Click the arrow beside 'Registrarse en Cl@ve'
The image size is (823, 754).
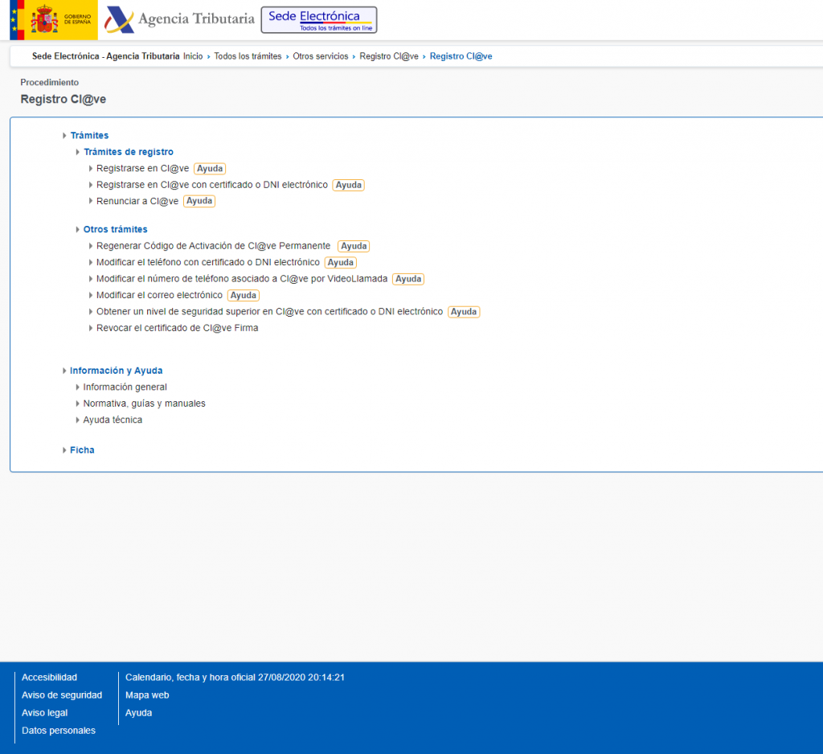pyautogui.click(x=91, y=169)
